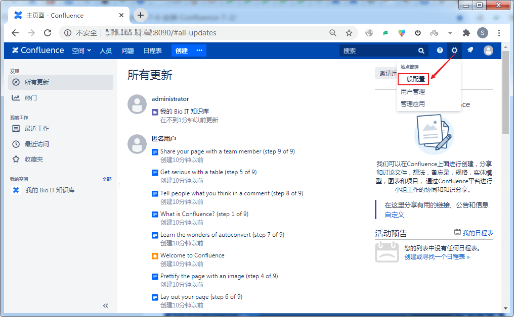The width and height of the screenshot is (514, 317).
Task: Click 全部 link beside 我的空间
Action: [107, 179]
